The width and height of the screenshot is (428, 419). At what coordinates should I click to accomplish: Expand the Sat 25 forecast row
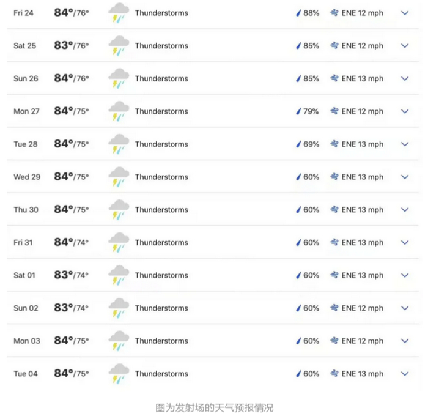click(x=405, y=46)
